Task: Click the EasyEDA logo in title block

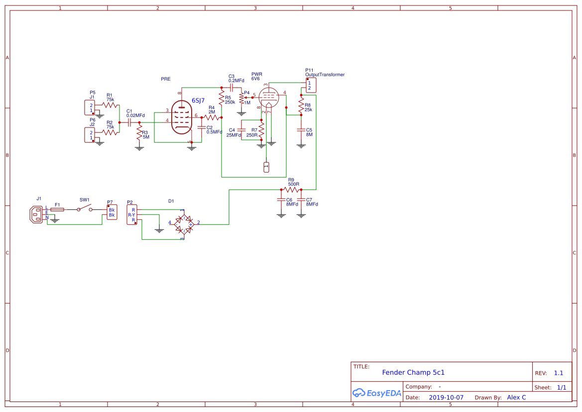Action: point(377,393)
